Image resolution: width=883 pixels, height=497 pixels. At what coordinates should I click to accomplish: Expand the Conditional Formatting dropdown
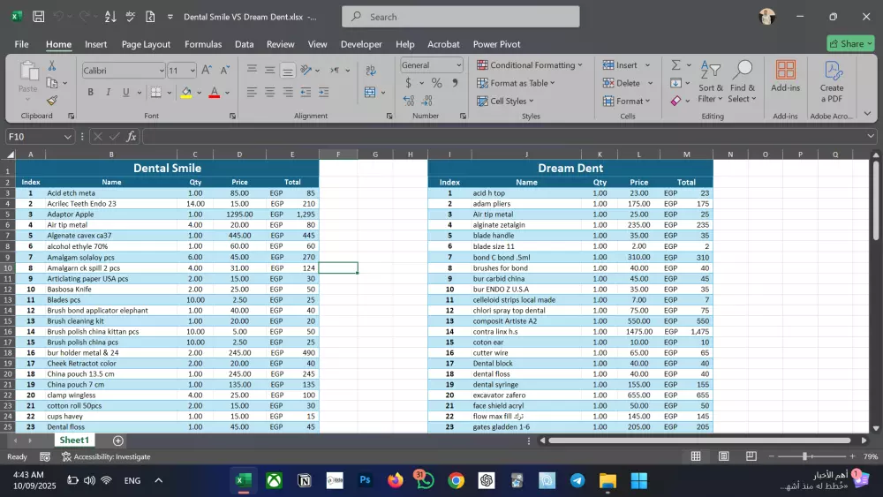click(x=530, y=65)
